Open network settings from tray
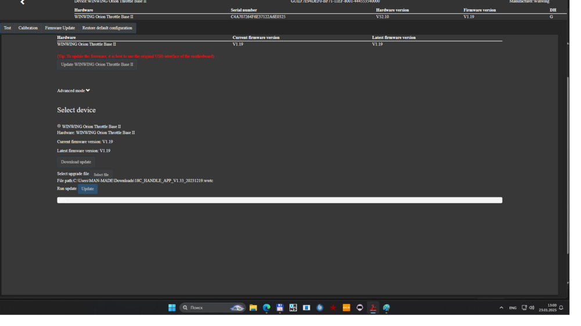The image size is (581, 326). point(524,308)
